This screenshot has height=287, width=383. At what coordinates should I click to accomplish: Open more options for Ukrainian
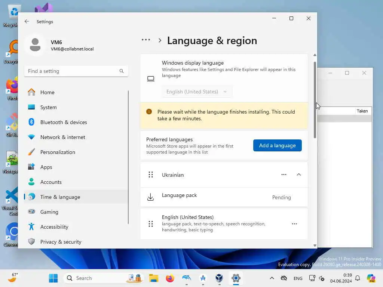pos(284,175)
